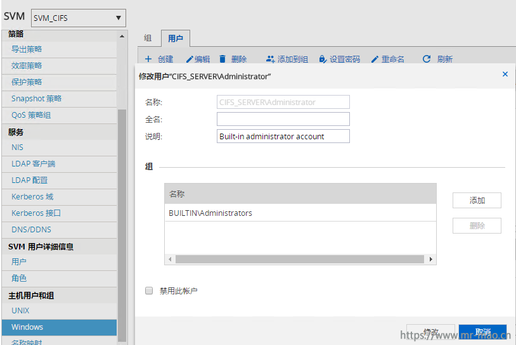Click the 全名 input field

tap(283, 119)
